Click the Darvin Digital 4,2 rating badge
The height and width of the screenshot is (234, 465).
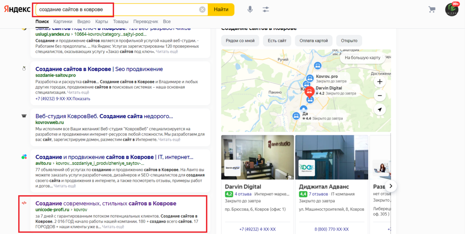229,194
